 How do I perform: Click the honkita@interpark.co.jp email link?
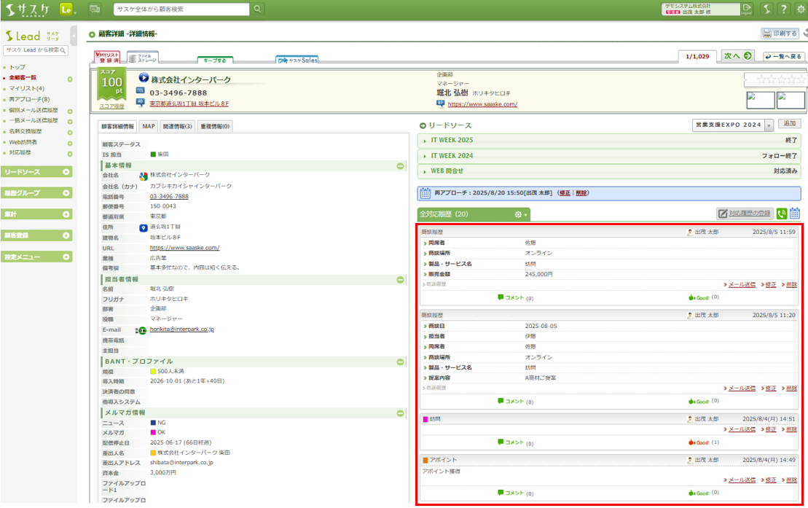pos(182,329)
